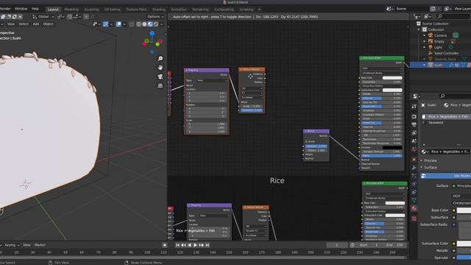Toggle proportional editing icon

coord(86,17)
